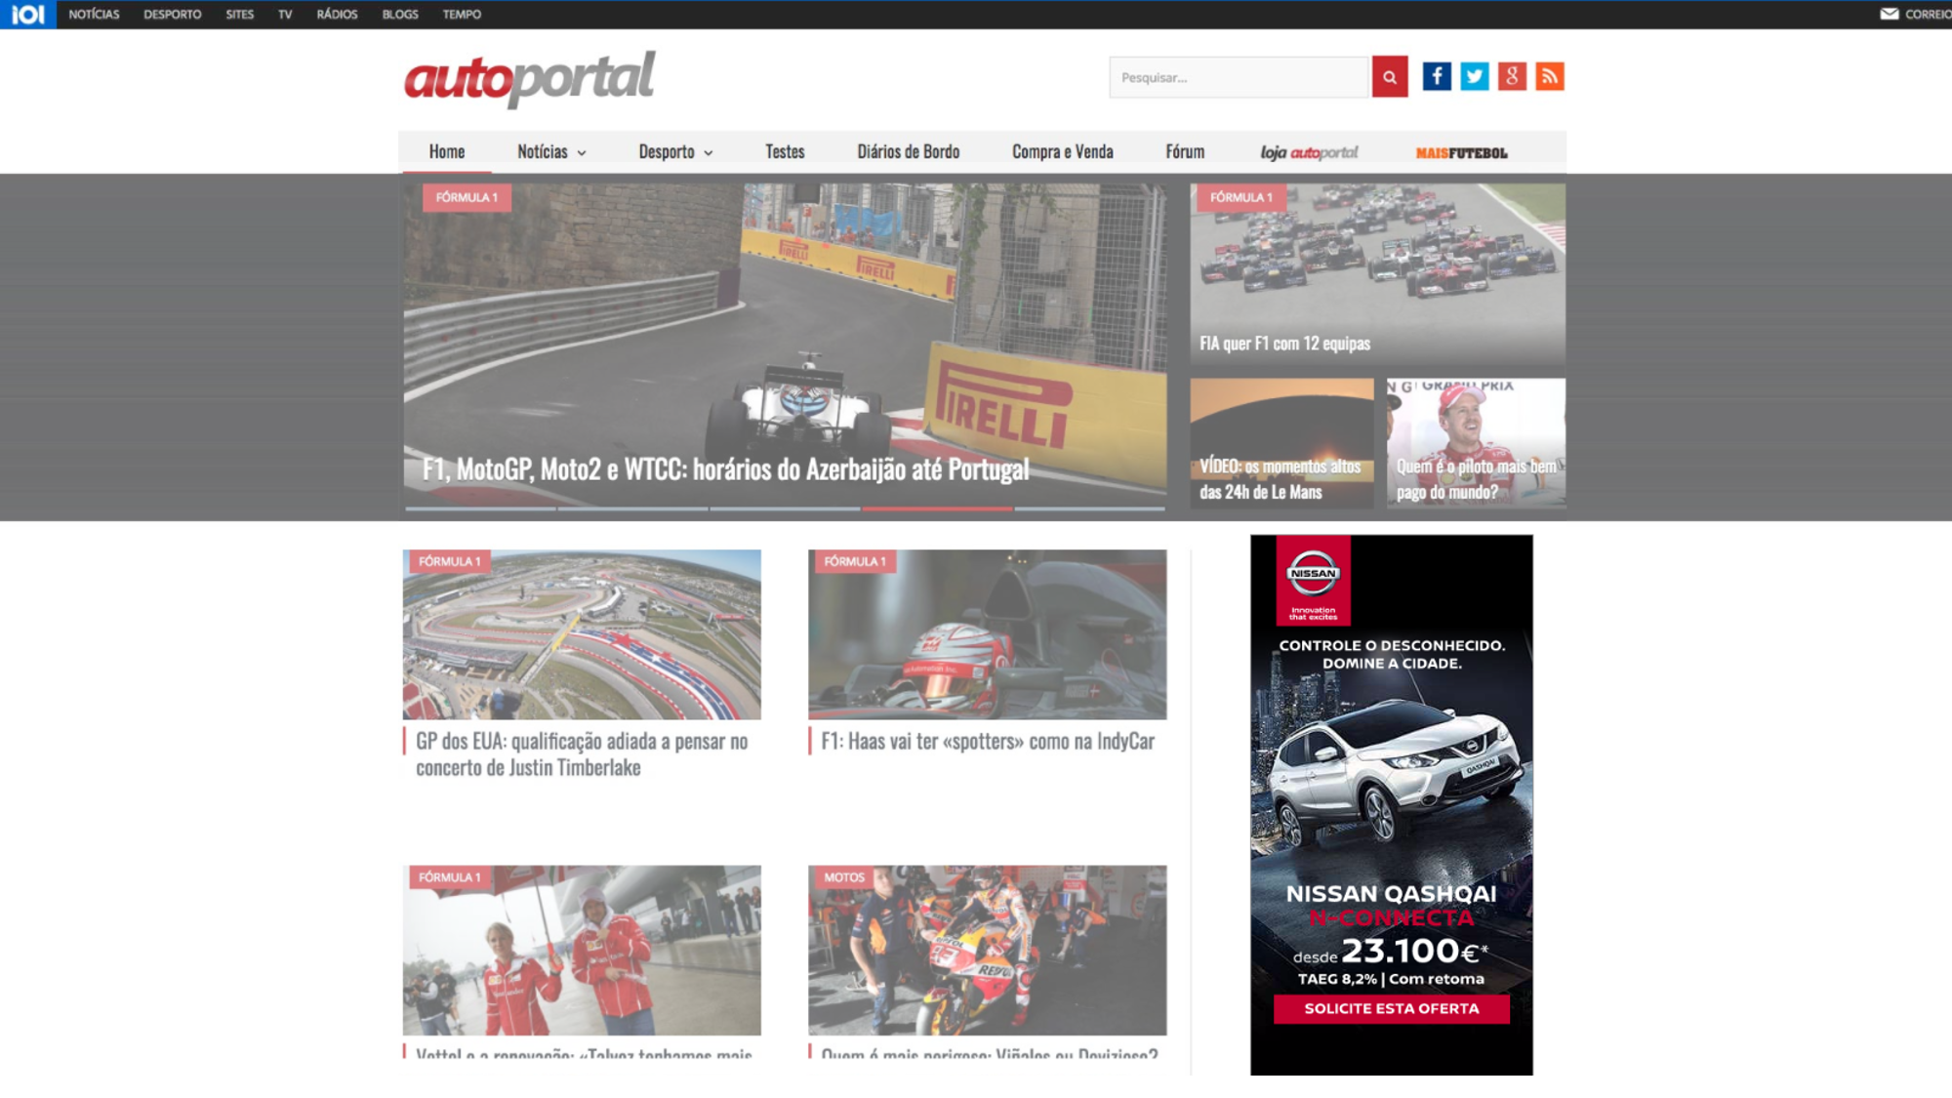This screenshot has height=1098, width=1952.
Task: Open the 24h de Le Mans video thumbnail
Action: (x=1281, y=443)
